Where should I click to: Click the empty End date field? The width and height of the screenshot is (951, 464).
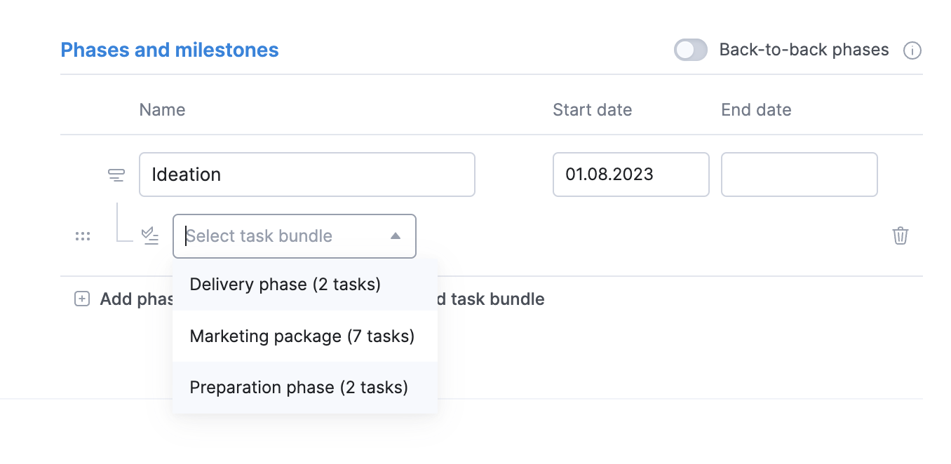click(x=799, y=175)
